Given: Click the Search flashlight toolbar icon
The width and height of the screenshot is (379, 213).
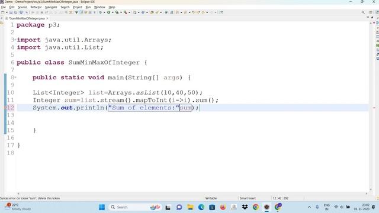Looking at the screenshot, I should [x=157, y=12].
